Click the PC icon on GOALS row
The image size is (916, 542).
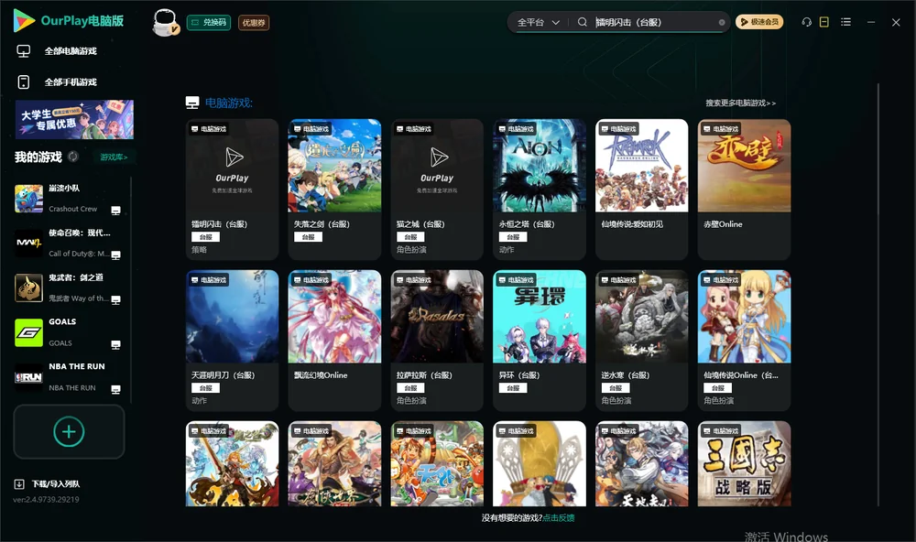click(115, 345)
